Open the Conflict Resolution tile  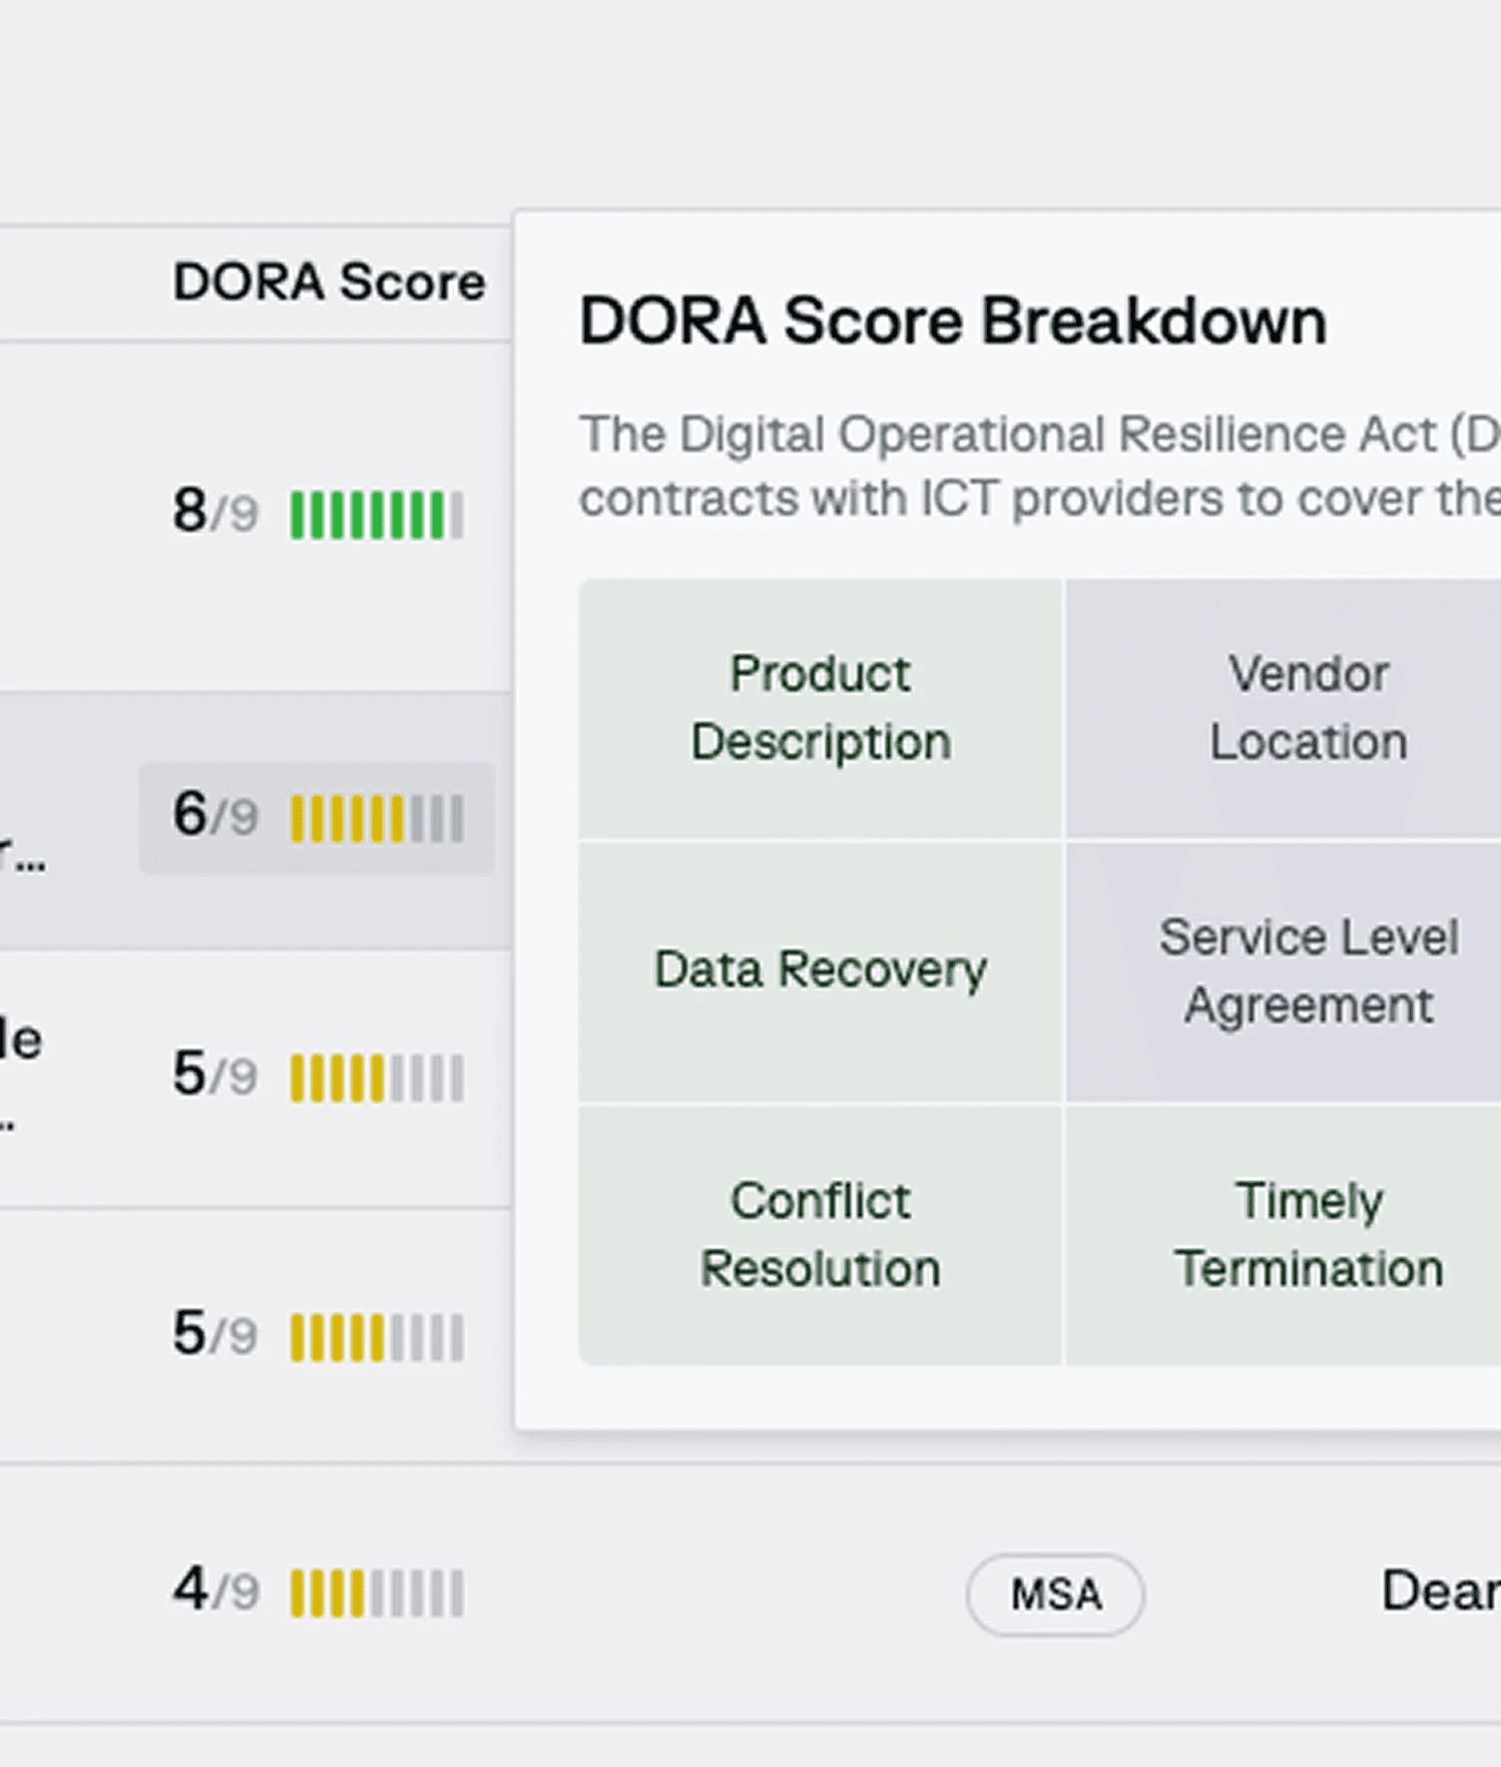coord(820,1235)
